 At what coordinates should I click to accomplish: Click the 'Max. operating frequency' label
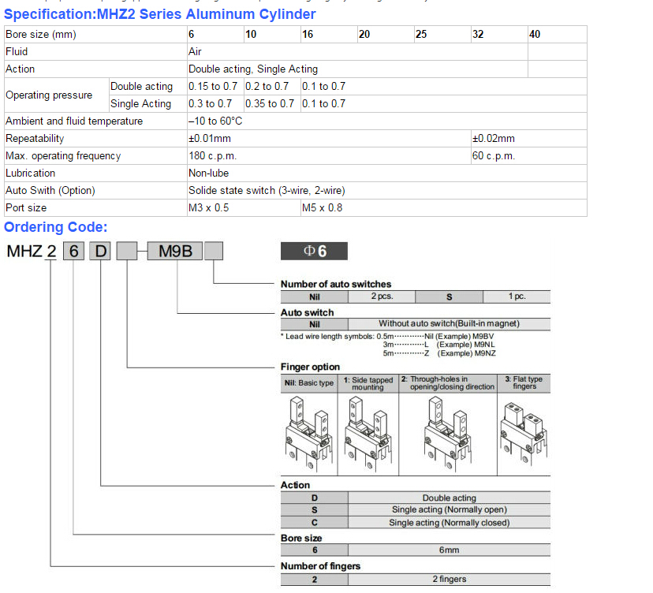click(63, 156)
